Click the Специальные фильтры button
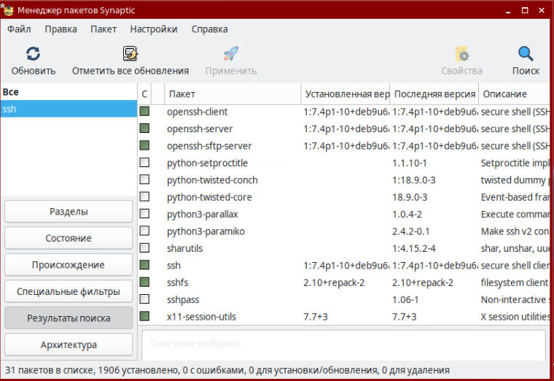The height and width of the screenshot is (381, 554). pyautogui.click(x=69, y=291)
